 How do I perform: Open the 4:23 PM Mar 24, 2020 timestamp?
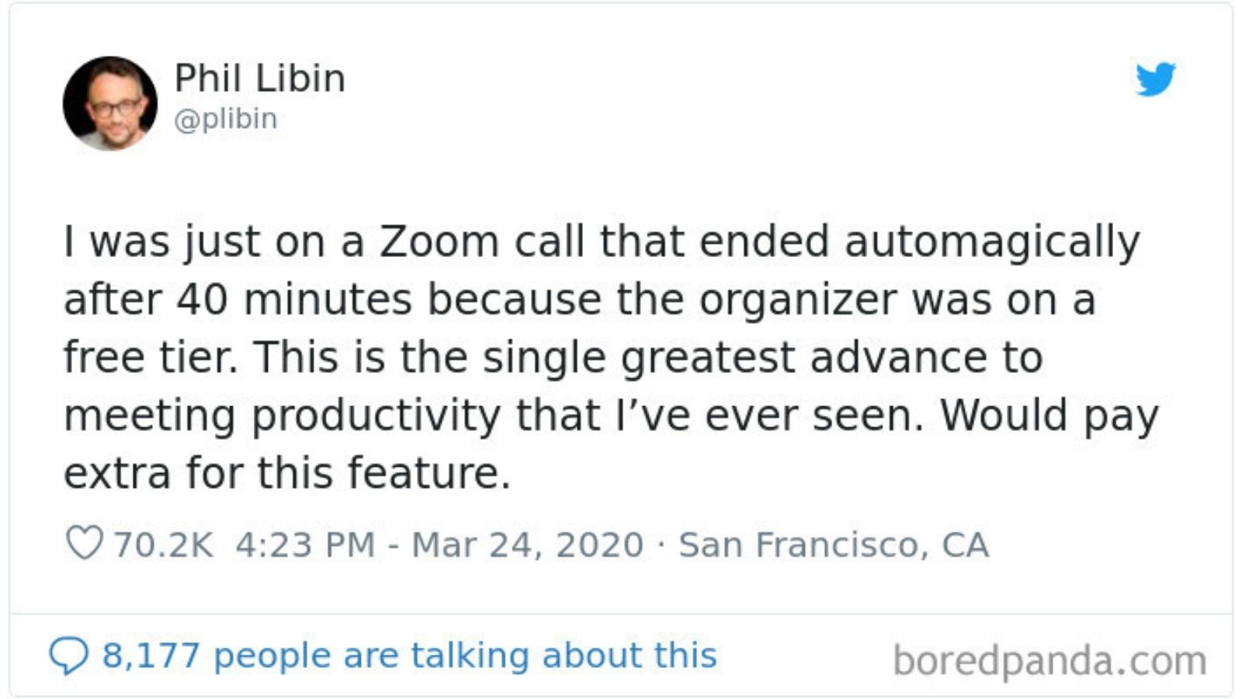point(439,544)
